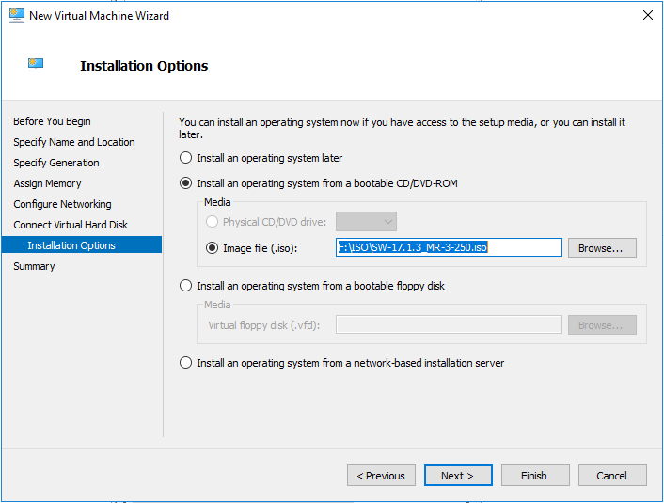Select install from bootable floppy disk
664x503 pixels.
[185, 286]
